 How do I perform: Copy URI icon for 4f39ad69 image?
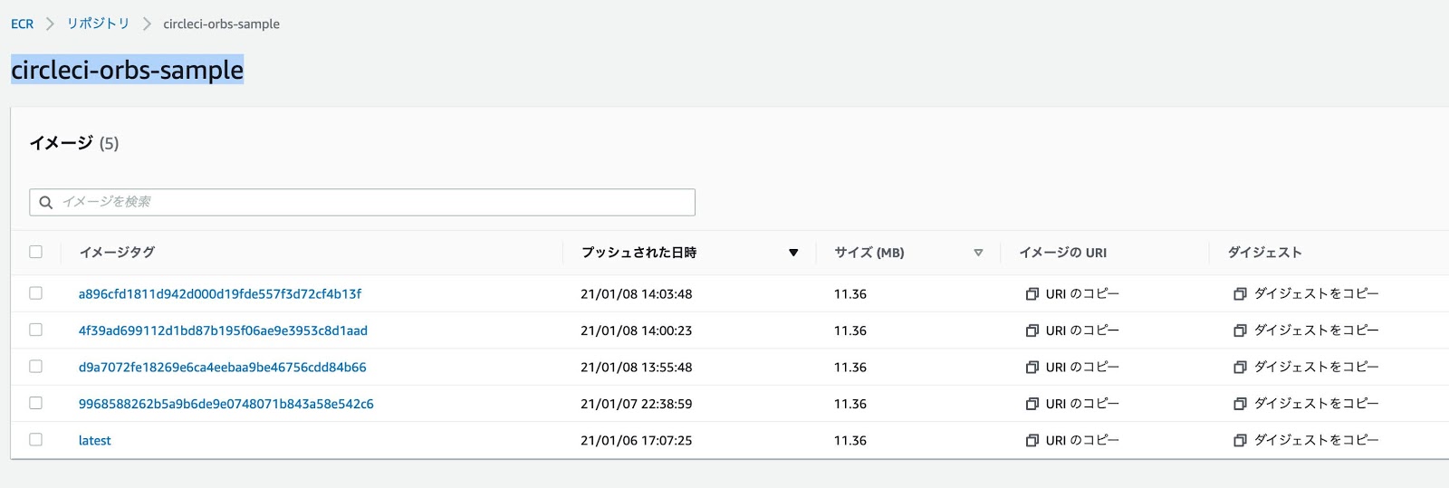(x=1032, y=330)
